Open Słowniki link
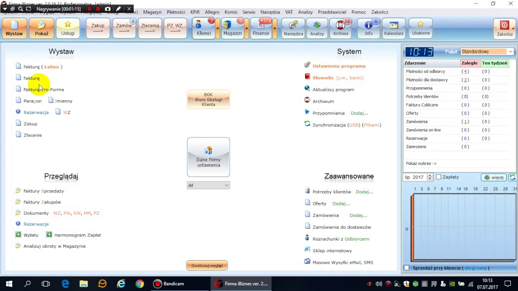518x291 pixels. [323, 78]
